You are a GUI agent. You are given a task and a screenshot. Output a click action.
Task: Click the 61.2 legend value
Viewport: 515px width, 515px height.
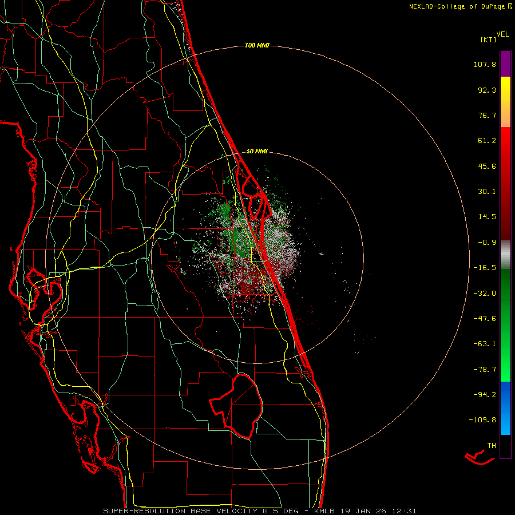pyautogui.click(x=487, y=141)
